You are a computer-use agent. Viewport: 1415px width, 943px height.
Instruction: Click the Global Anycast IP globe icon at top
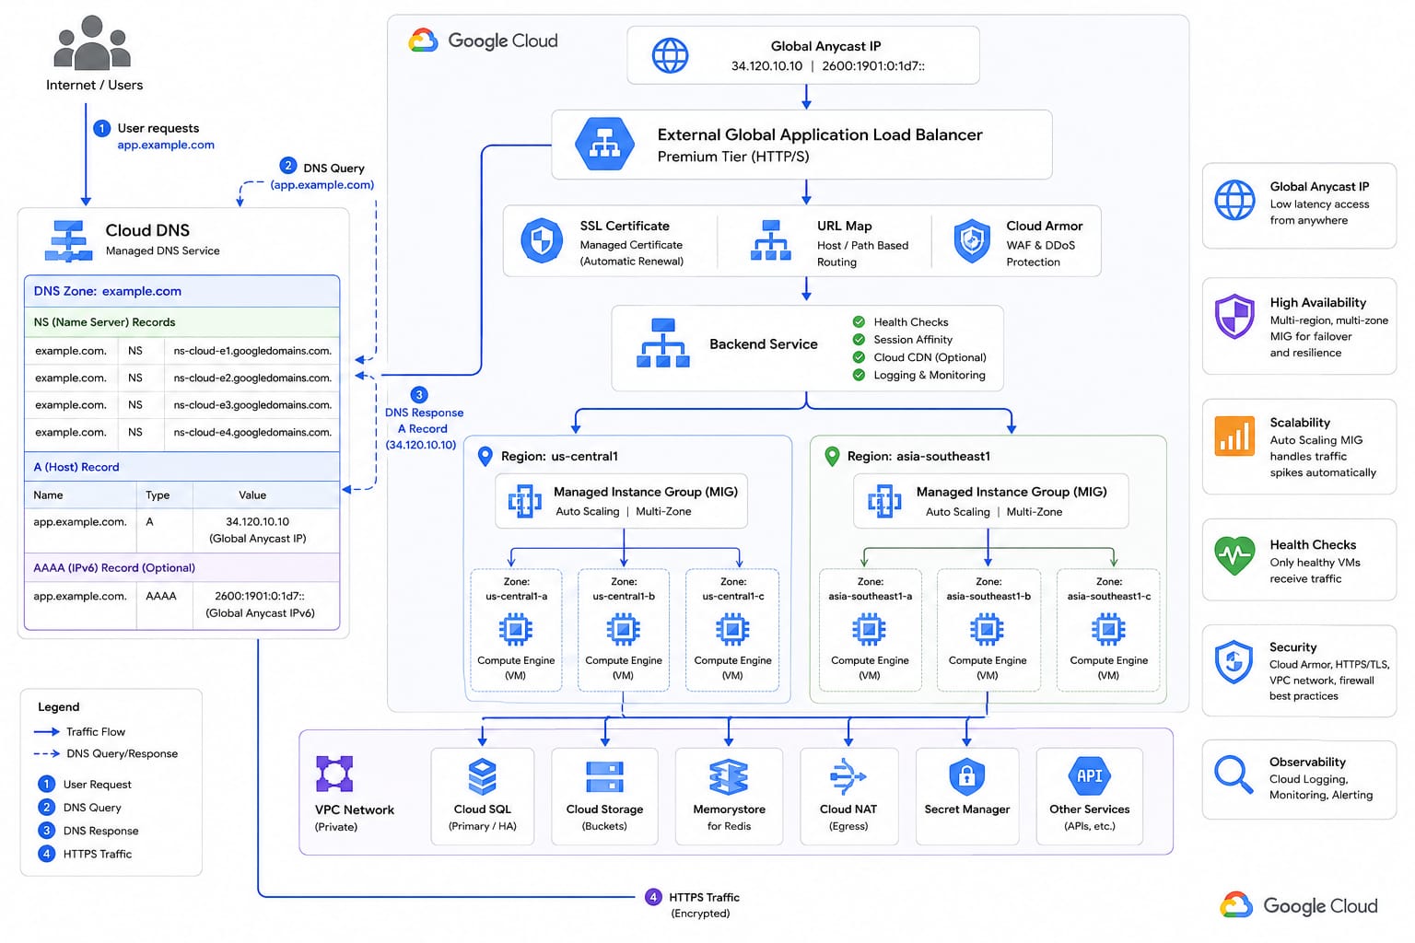670,55
